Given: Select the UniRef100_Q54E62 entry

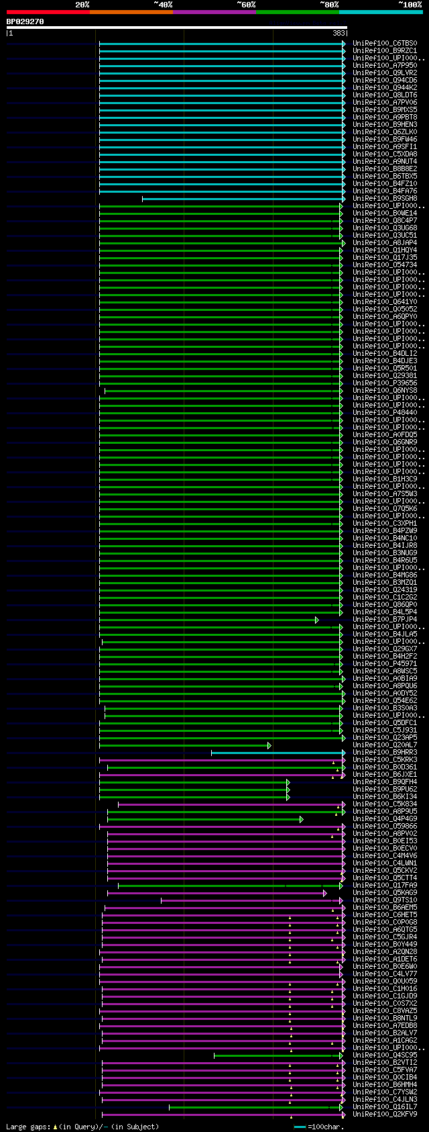Looking at the screenshot, I should (385, 701).
